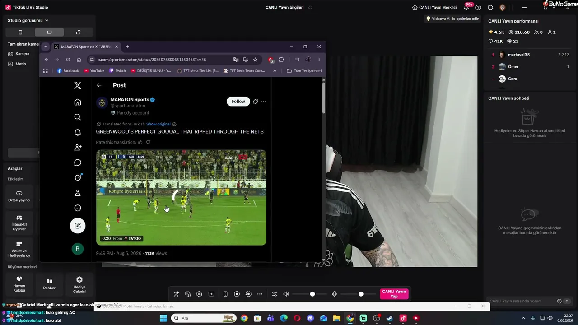Open TikTok LIVE Studio notifications bell

click(466, 7)
